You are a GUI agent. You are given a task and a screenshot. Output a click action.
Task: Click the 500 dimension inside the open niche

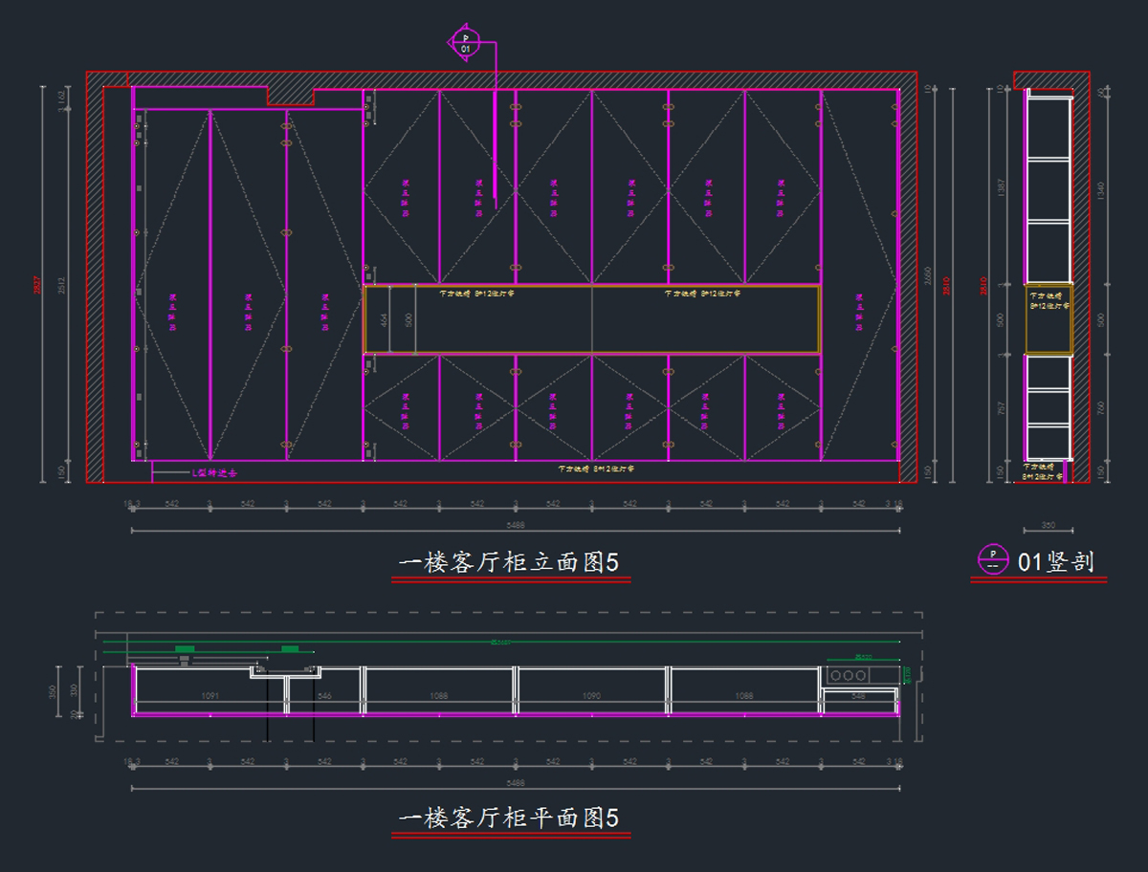[409, 319]
